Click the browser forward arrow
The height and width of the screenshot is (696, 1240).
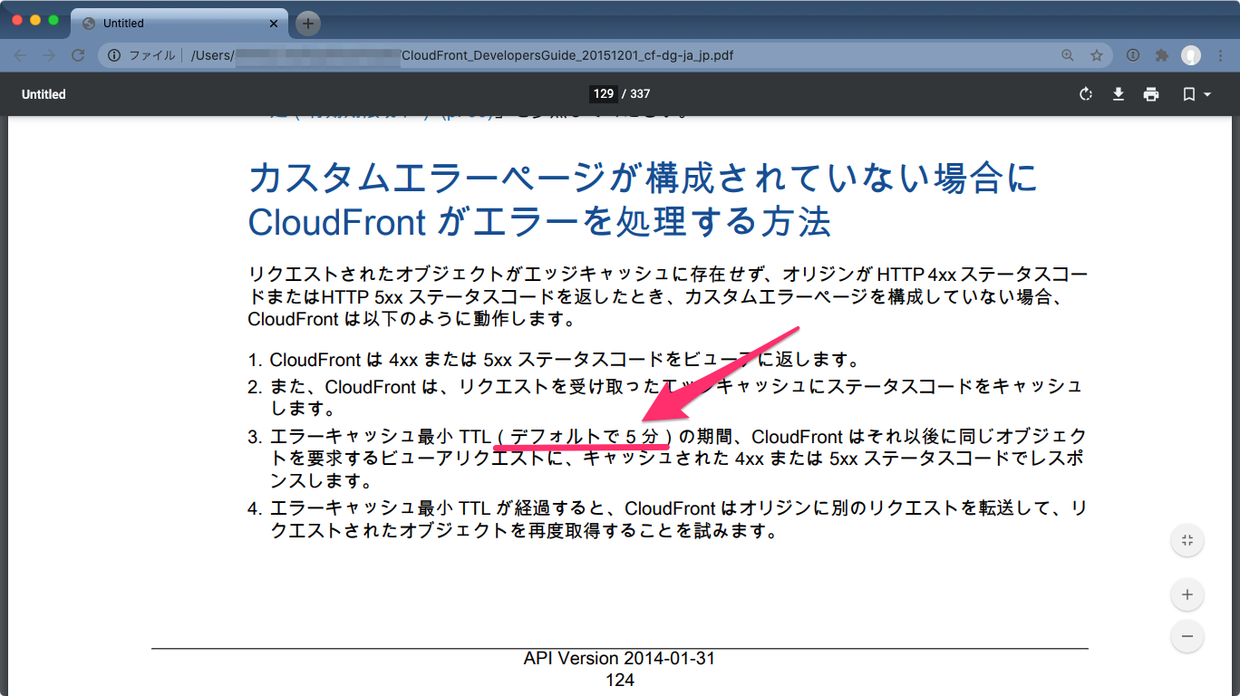click(x=49, y=55)
